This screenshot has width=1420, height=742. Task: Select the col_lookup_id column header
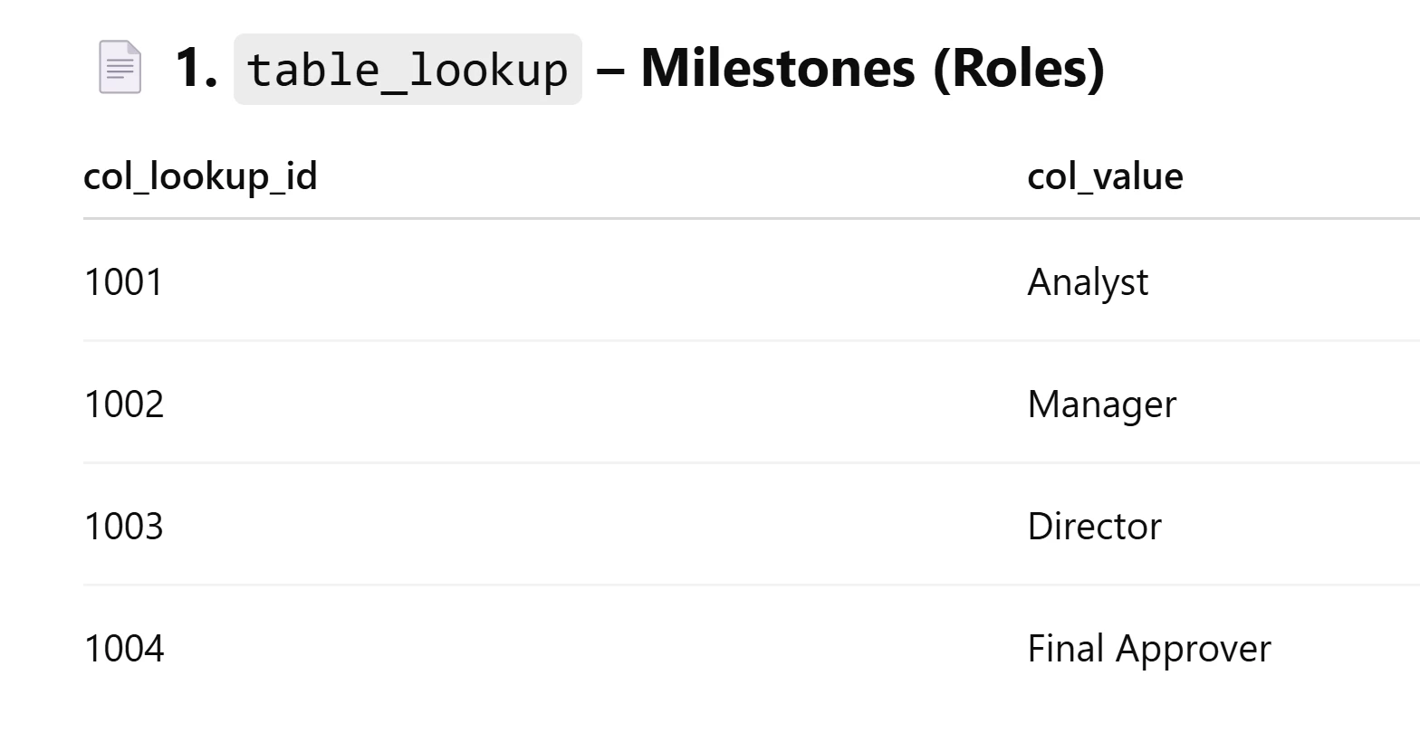point(200,176)
